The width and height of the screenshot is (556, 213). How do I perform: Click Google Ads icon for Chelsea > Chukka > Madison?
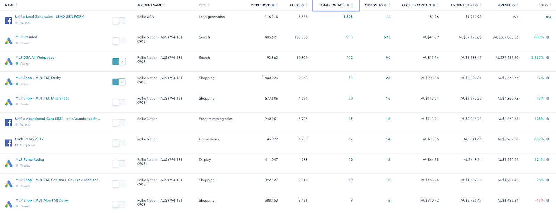pyautogui.click(x=9, y=184)
